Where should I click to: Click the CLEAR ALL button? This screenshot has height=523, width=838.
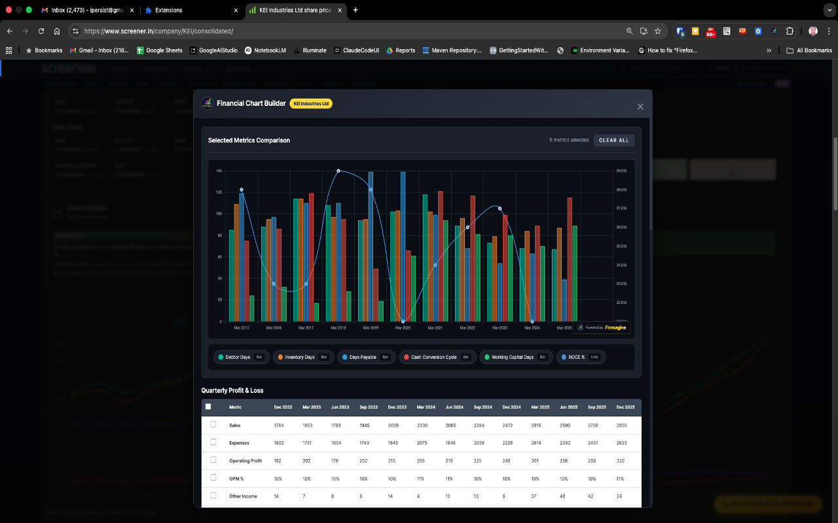[614, 140]
